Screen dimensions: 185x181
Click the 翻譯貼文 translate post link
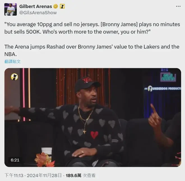[13, 61]
